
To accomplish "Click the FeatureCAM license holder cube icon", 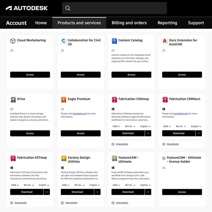I will 164,158.
